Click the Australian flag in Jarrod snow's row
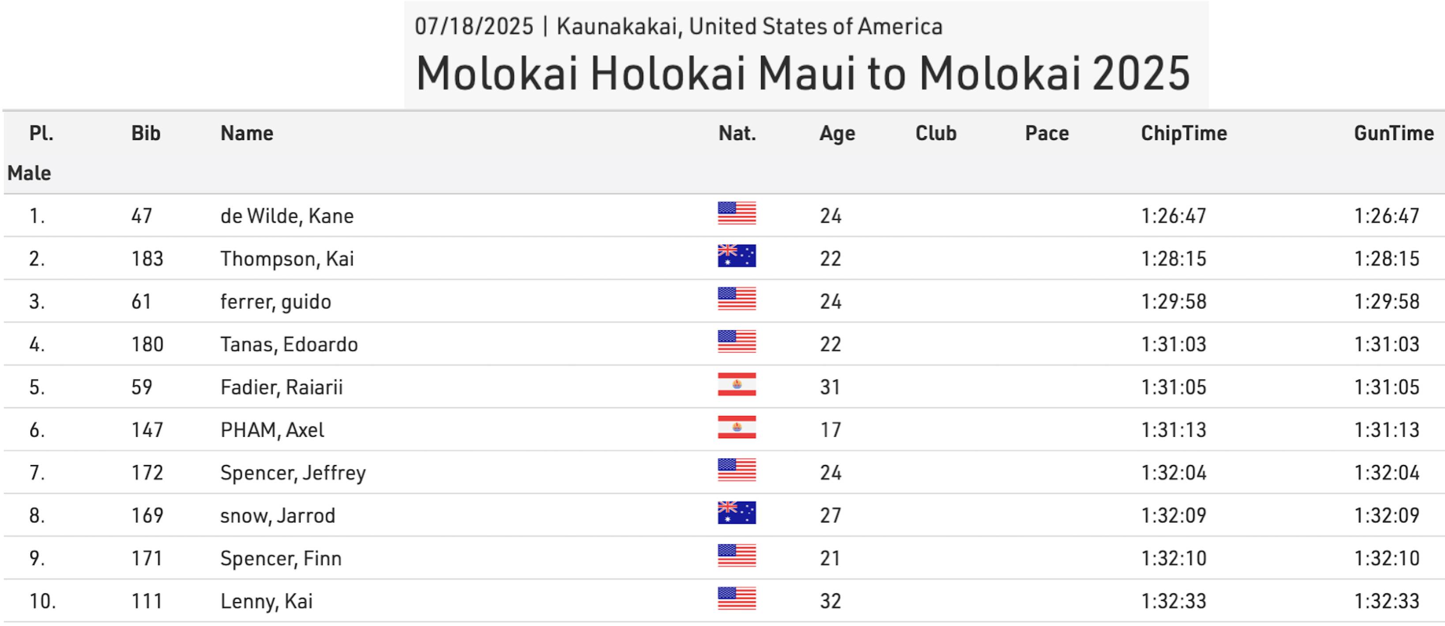1445x626 pixels. (737, 513)
